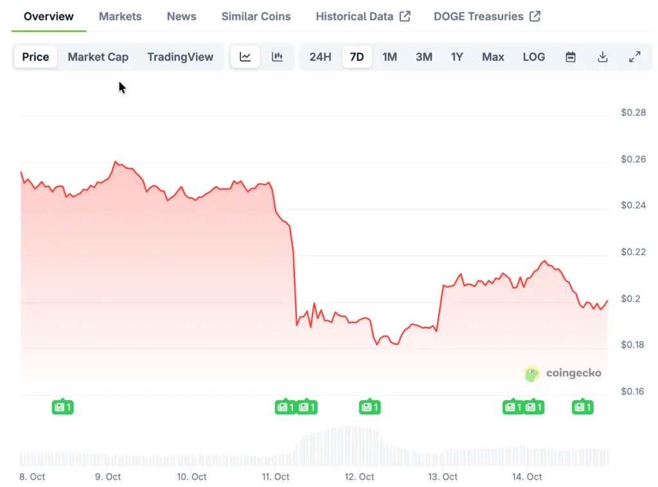Image resolution: width=658 pixels, height=487 pixels.
Task: Select the 24H time range
Action: (x=320, y=57)
